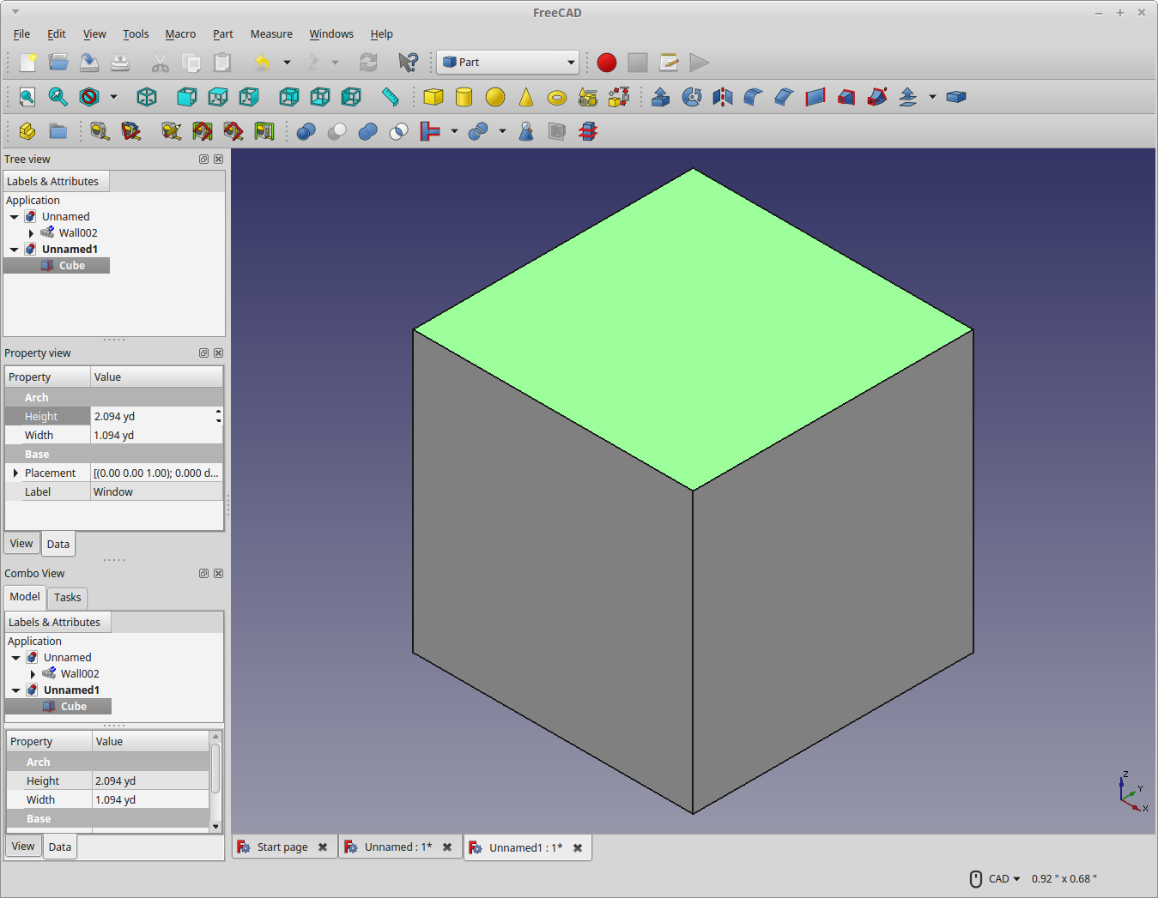
Task: Switch to Start page document tab
Action: 282,847
